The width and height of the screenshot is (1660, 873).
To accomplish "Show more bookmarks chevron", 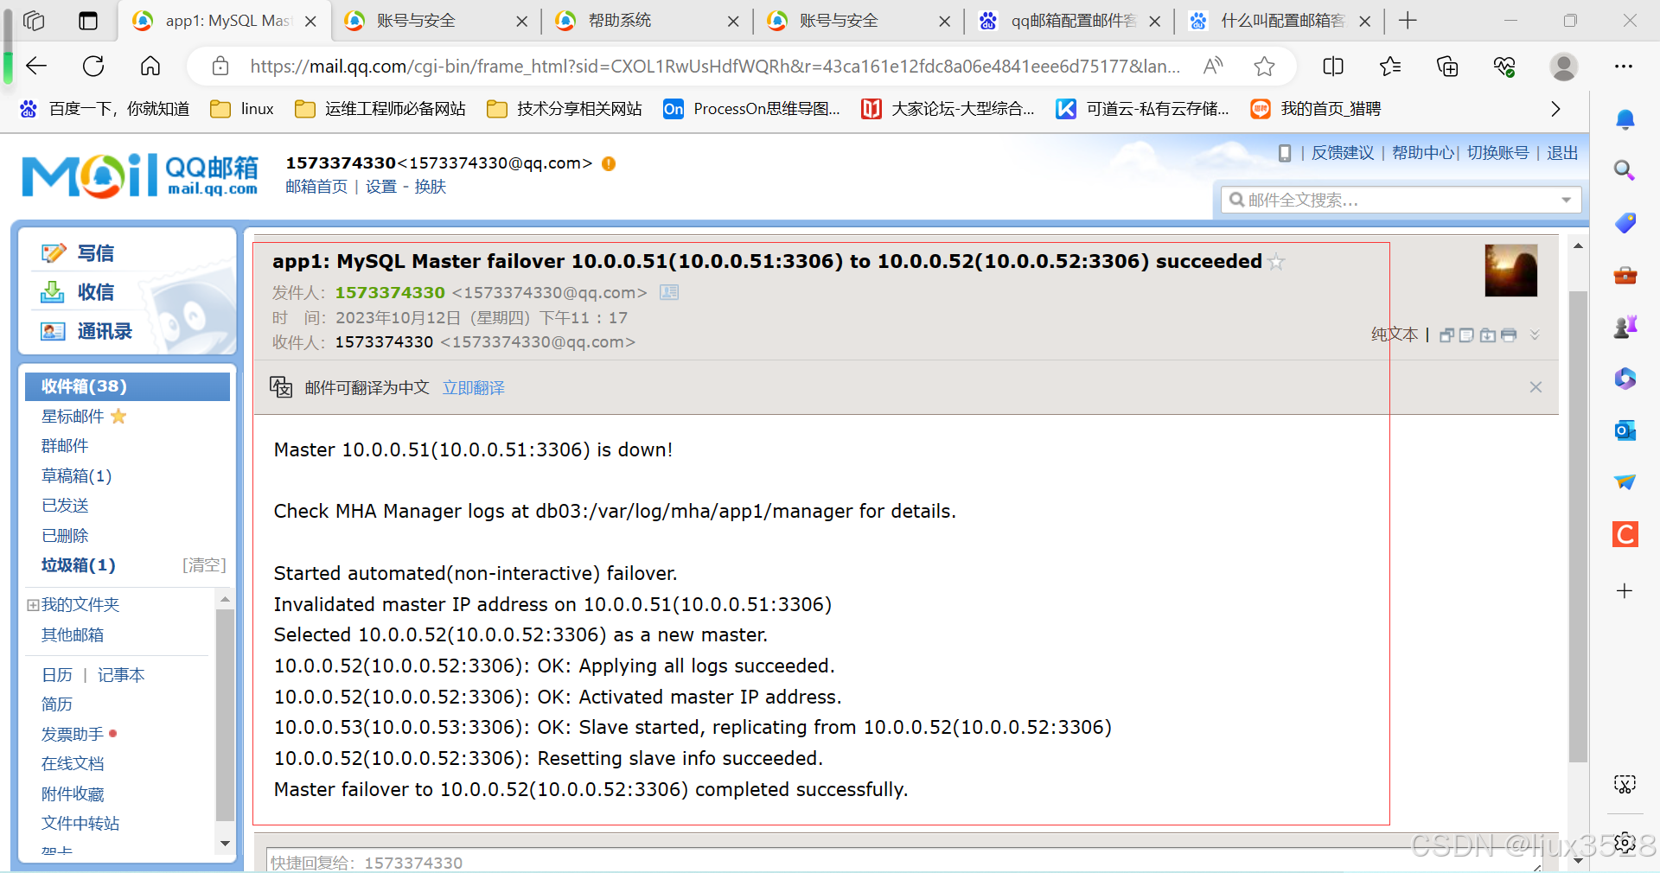I will [1555, 109].
